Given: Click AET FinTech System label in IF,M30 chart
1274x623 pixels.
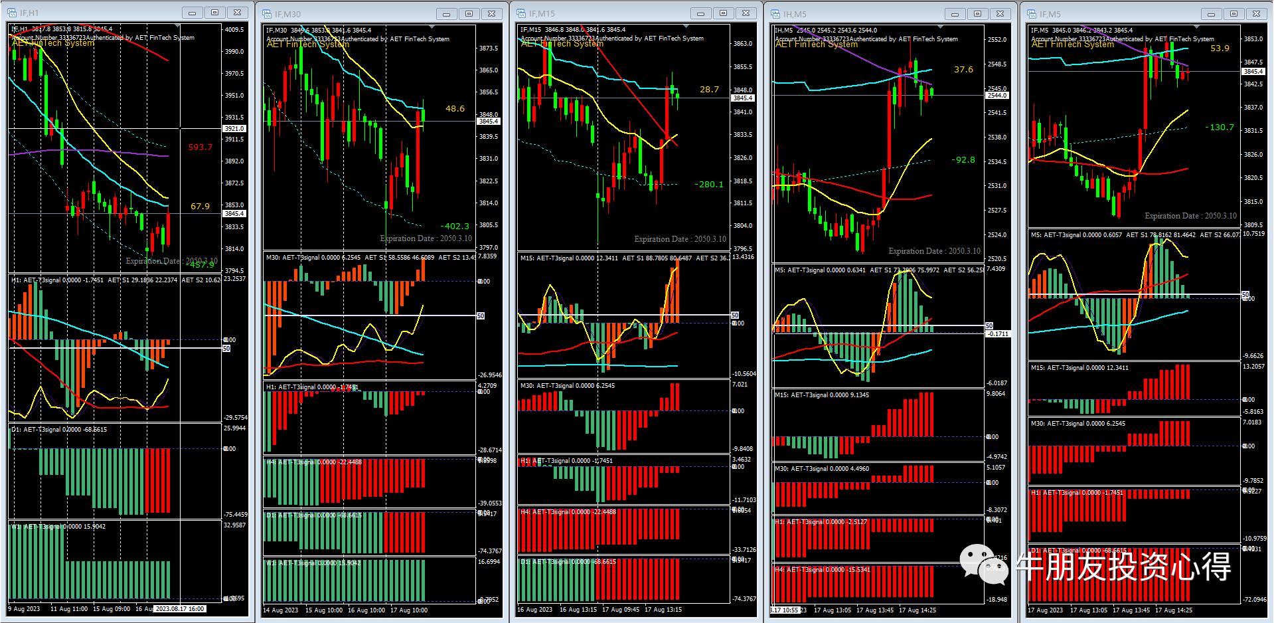Looking at the screenshot, I should (308, 44).
